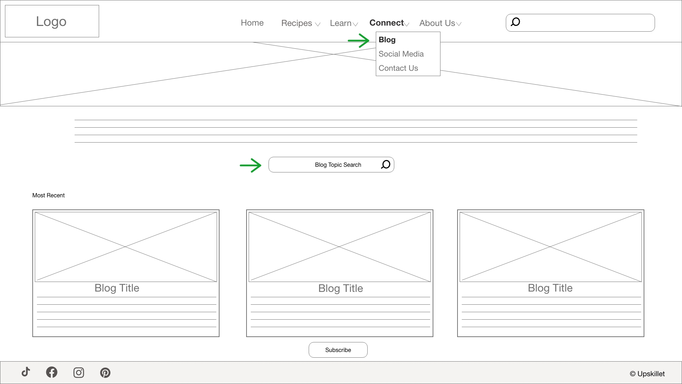682x384 pixels.
Task: Click the Instagram icon in the footer
Action: tap(79, 372)
